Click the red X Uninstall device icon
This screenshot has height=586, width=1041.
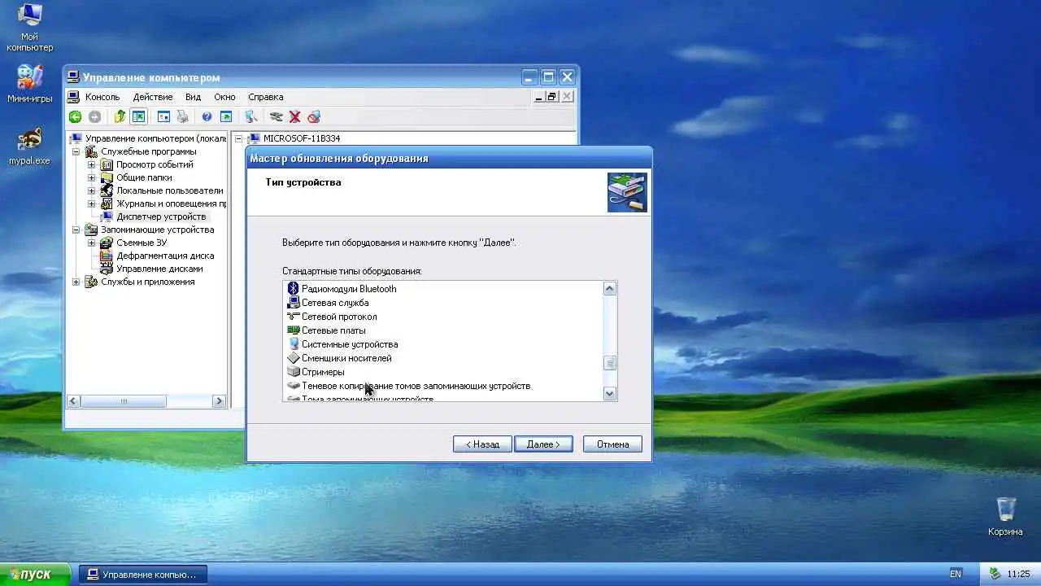click(x=295, y=117)
